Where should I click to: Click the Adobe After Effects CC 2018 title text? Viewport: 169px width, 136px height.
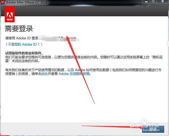point(27,2)
